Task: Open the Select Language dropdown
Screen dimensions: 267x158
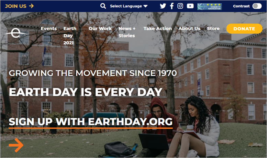Action: coord(129,6)
